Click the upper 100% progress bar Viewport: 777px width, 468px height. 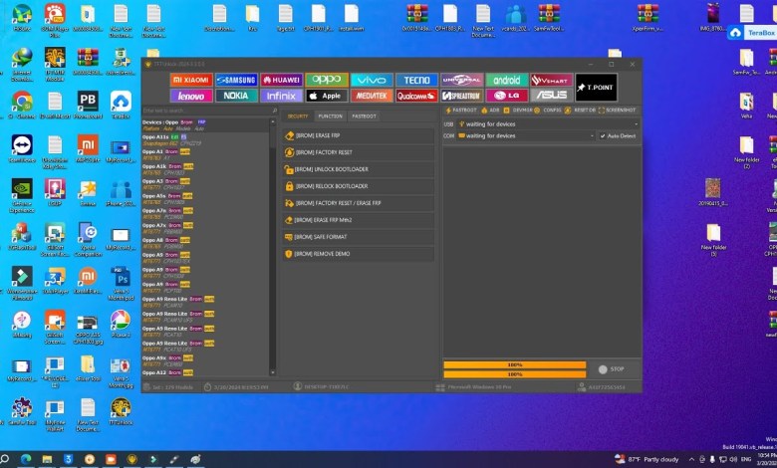[x=514, y=365]
